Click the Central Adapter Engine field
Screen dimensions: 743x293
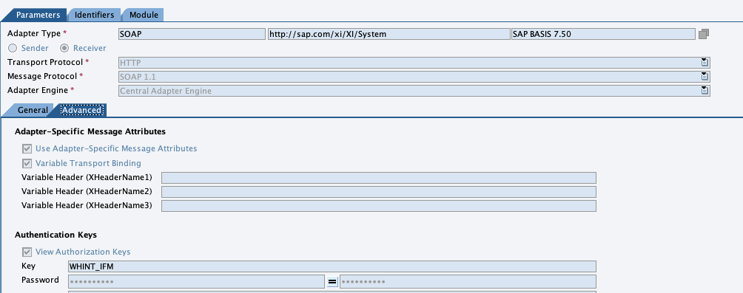[414, 91]
